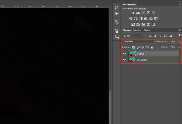
Task: Open the Brushes panel icon
Action: tap(117, 31)
